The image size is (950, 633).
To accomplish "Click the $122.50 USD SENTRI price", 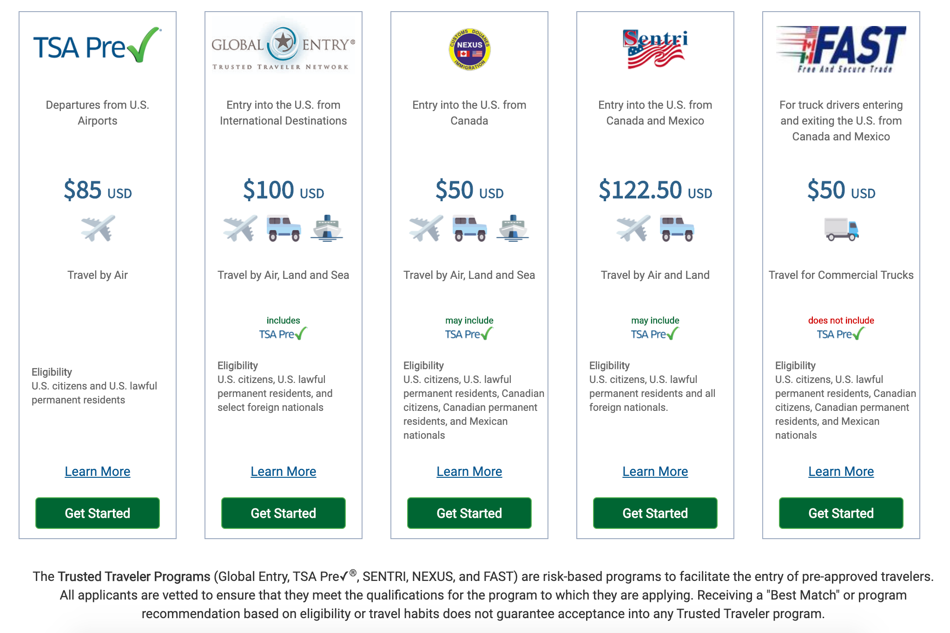I will click(x=655, y=190).
